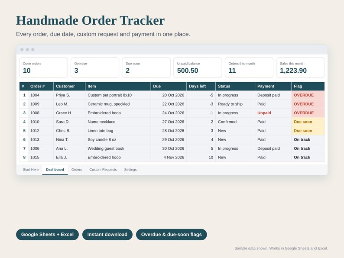Select the Soy candle 8 oz item

(x=118, y=140)
